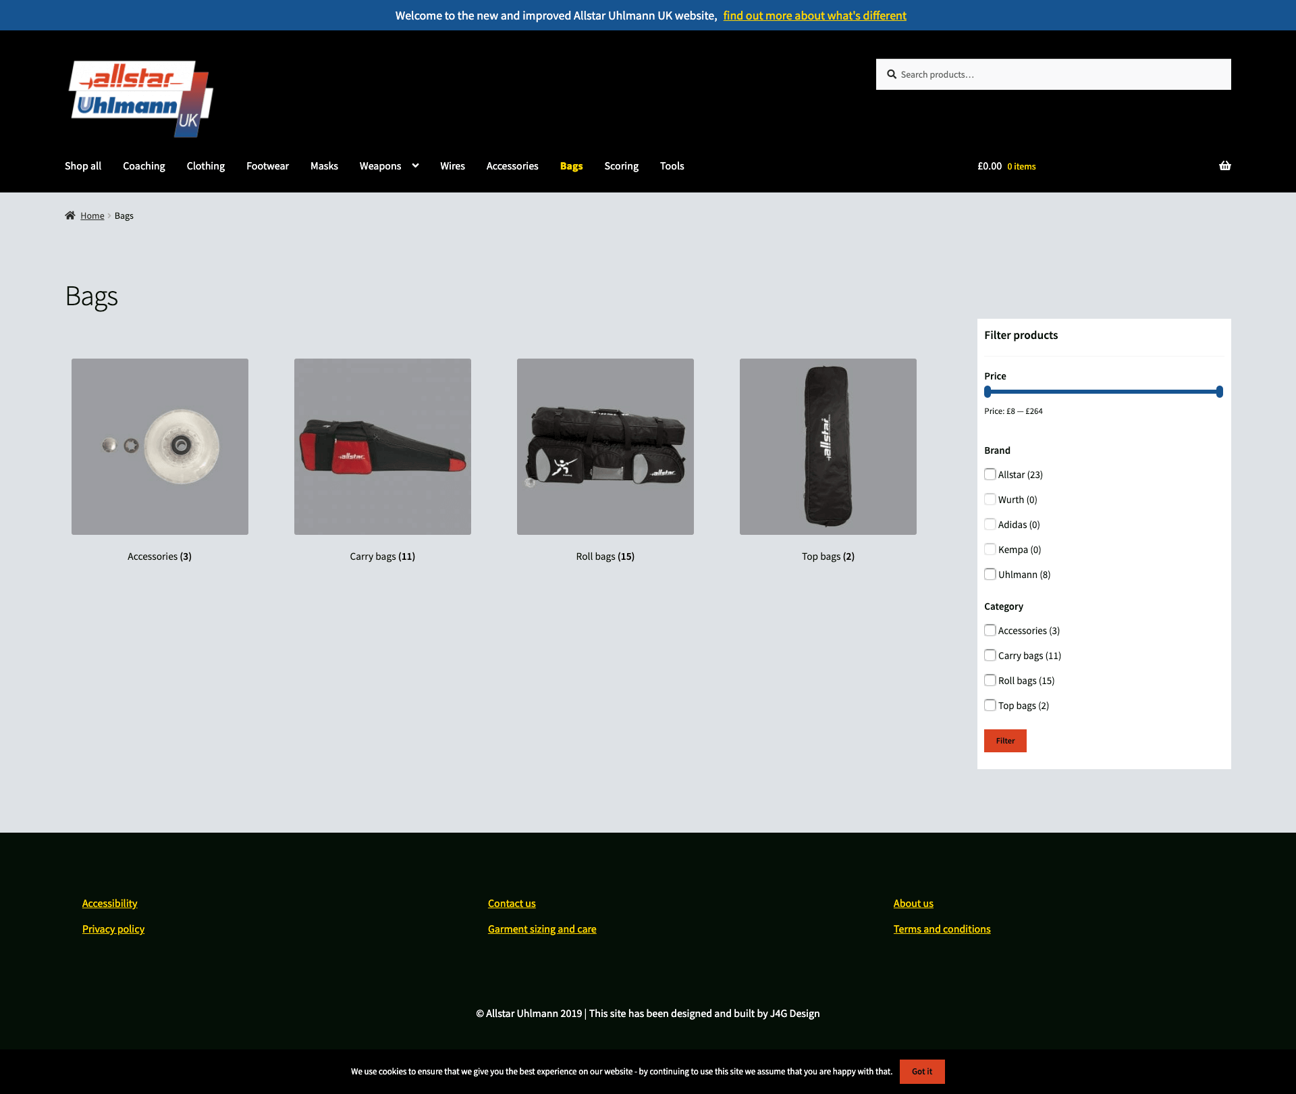Viewport: 1296px width, 1094px height.
Task: Tick the Kempa (0) brand checkbox
Action: (x=990, y=549)
